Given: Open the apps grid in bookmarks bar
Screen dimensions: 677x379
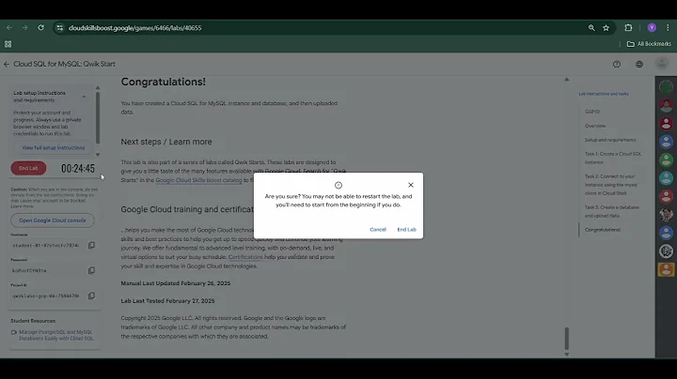Looking at the screenshot, I should [8, 44].
